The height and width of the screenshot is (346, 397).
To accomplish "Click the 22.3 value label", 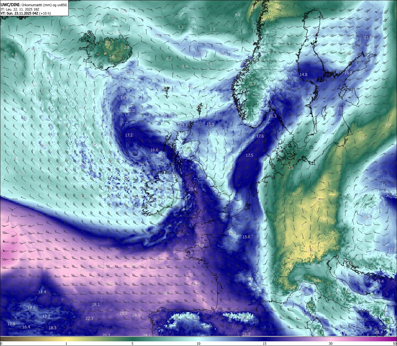I will [x=89, y=319].
